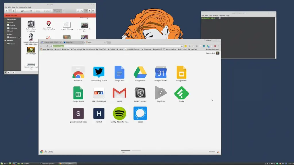
Task: Open Bookmarks menu in file manager
Action: click(23, 7)
